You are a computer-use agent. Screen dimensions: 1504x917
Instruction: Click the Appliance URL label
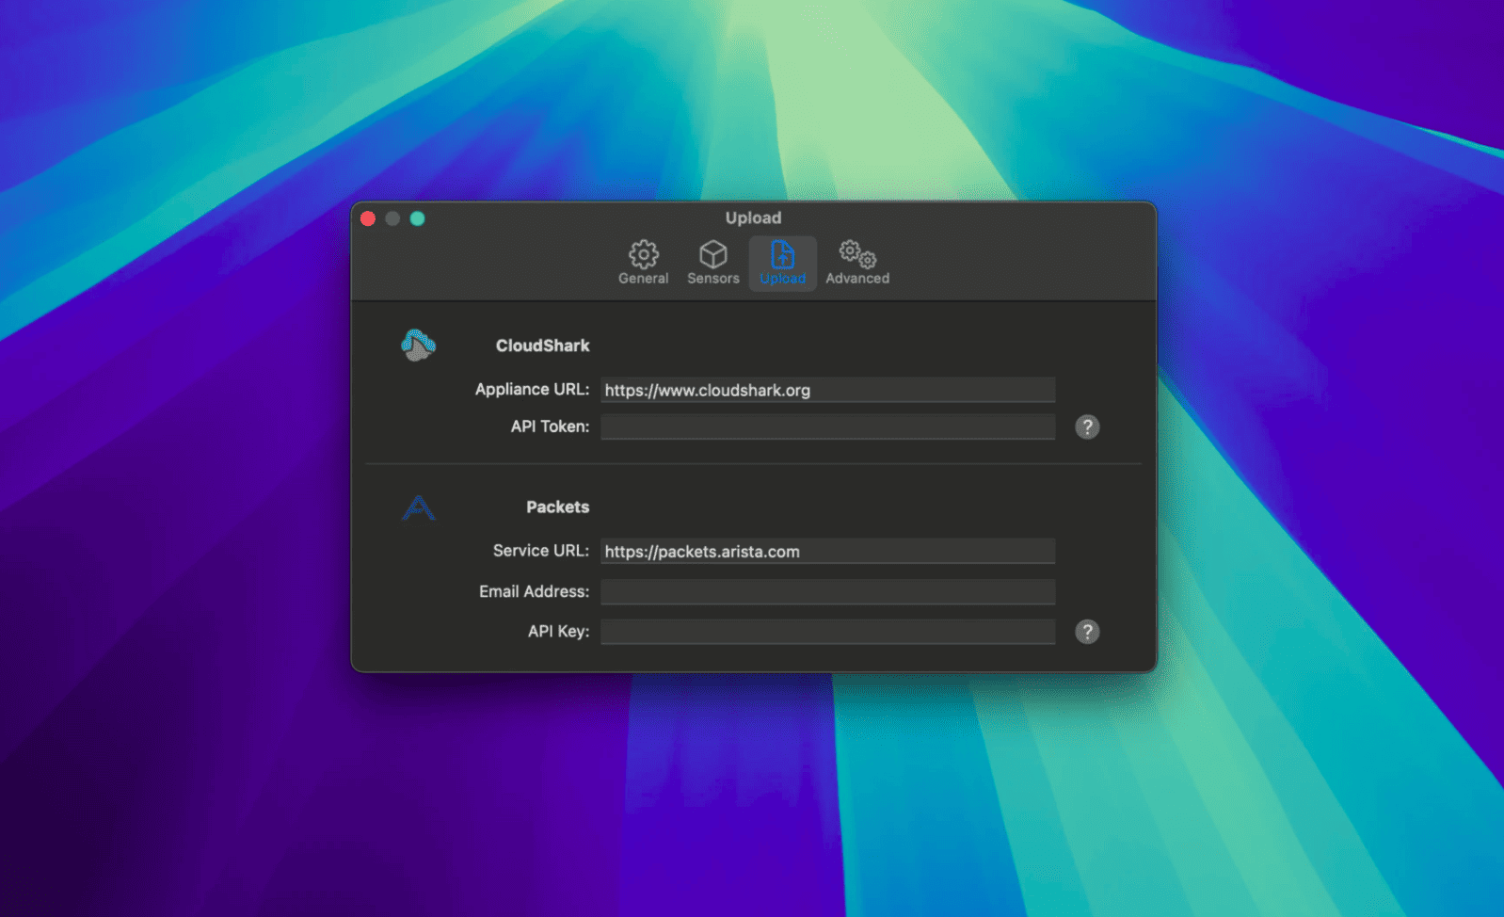point(532,390)
